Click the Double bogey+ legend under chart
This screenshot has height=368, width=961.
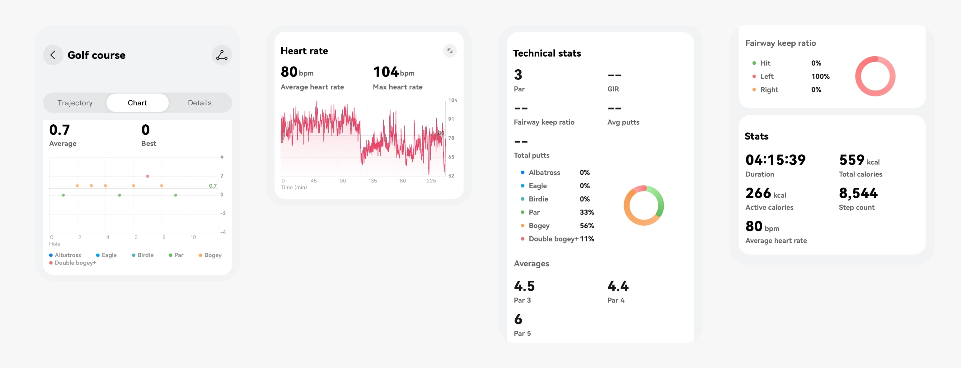tap(73, 263)
